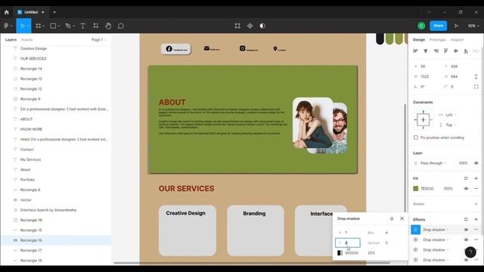This screenshot has width=484, height=272.
Task: Click the Use as mask icon
Action: [262, 26]
